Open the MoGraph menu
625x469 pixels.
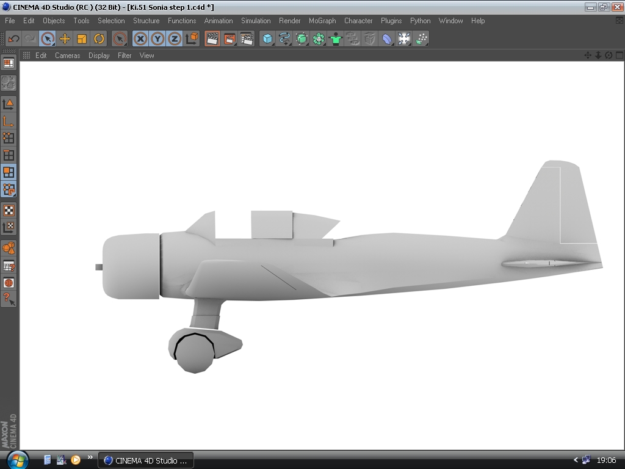click(x=322, y=21)
